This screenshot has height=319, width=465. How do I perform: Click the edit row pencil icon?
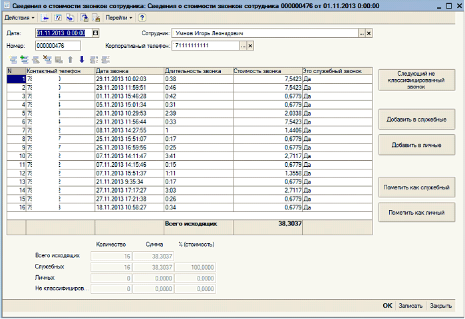tap(36, 60)
